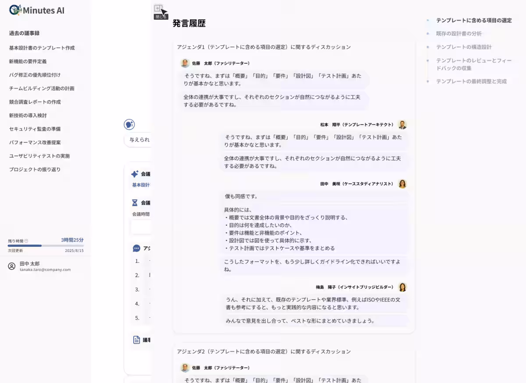The width and height of the screenshot is (526, 383).
Task: Click the hourglass meeting time icon
Action: point(135,203)
